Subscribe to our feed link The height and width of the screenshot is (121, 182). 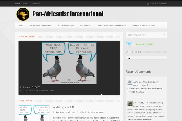tap(158, 3)
